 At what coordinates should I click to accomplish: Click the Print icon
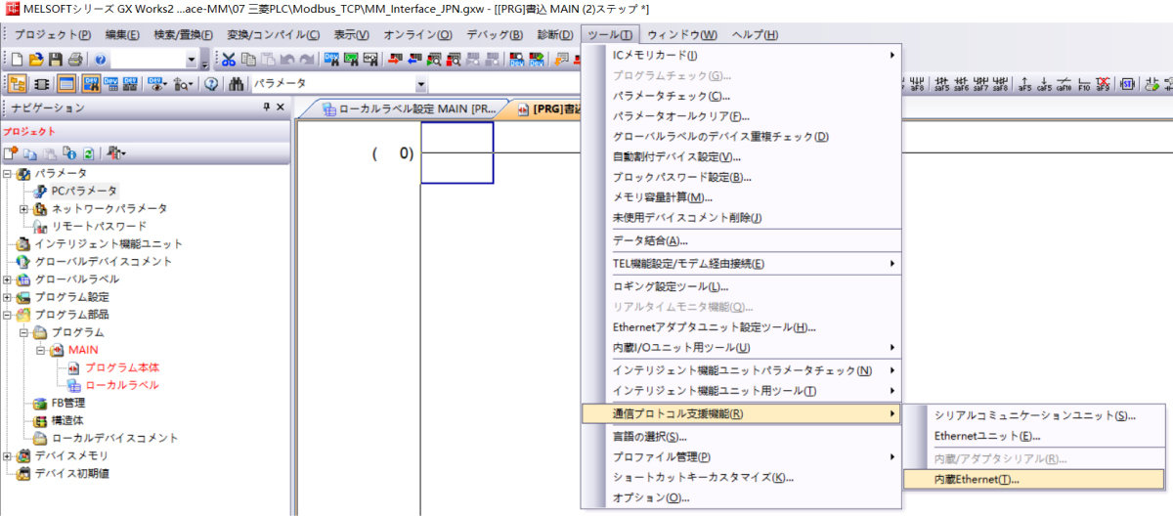point(74,60)
